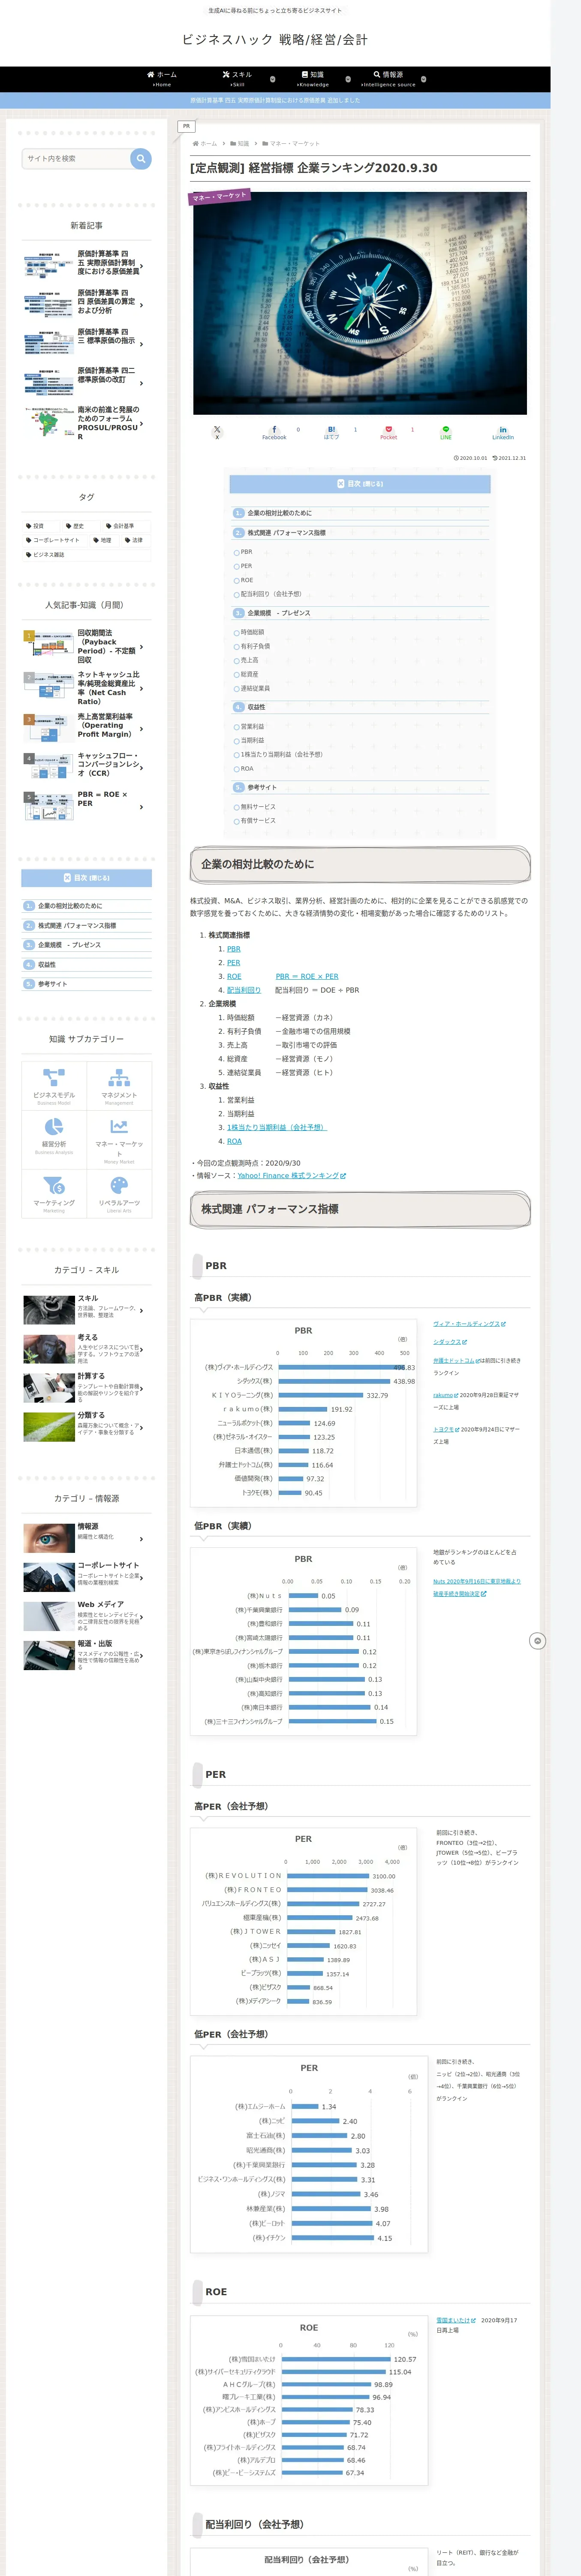Open 1株当たり当期純利益（会社予想） link

(277, 1127)
